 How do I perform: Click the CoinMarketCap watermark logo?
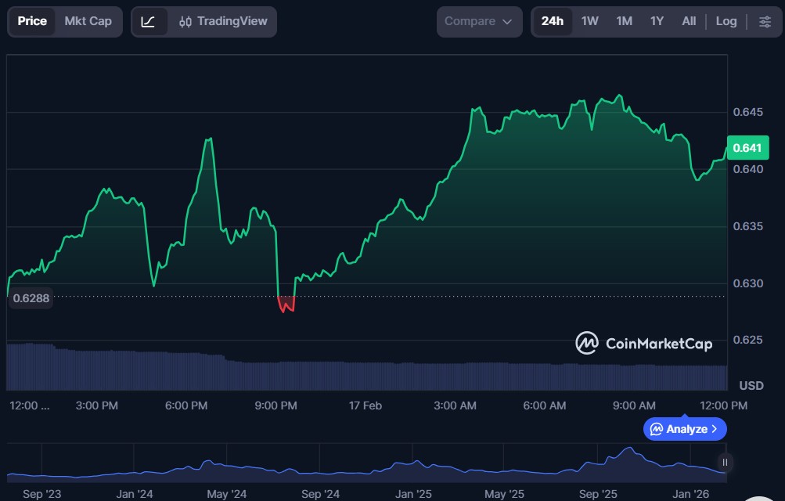click(644, 343)
